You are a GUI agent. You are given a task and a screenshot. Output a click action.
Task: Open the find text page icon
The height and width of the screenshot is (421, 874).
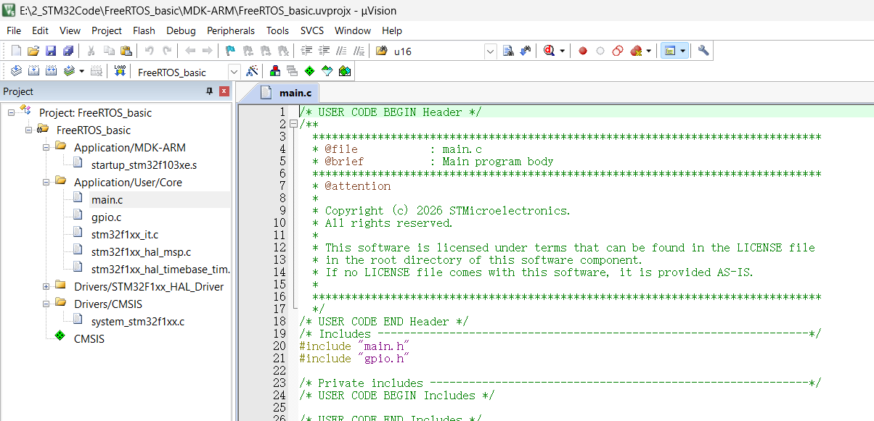coord(508,51)
